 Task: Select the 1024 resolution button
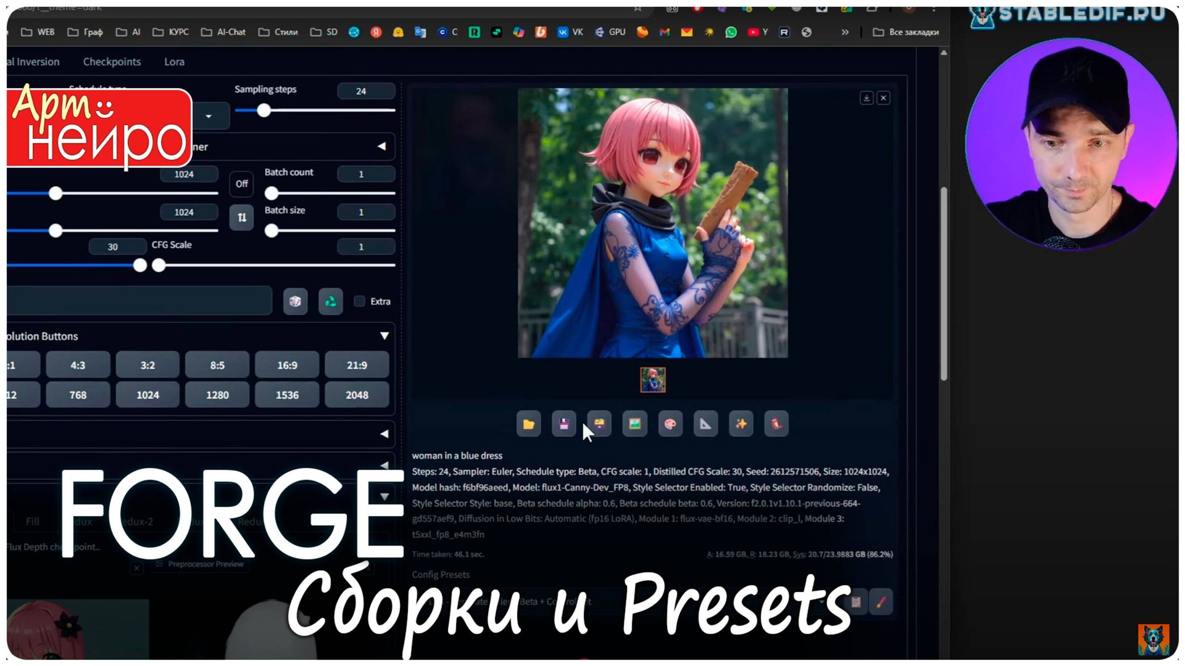click(148, 395)
